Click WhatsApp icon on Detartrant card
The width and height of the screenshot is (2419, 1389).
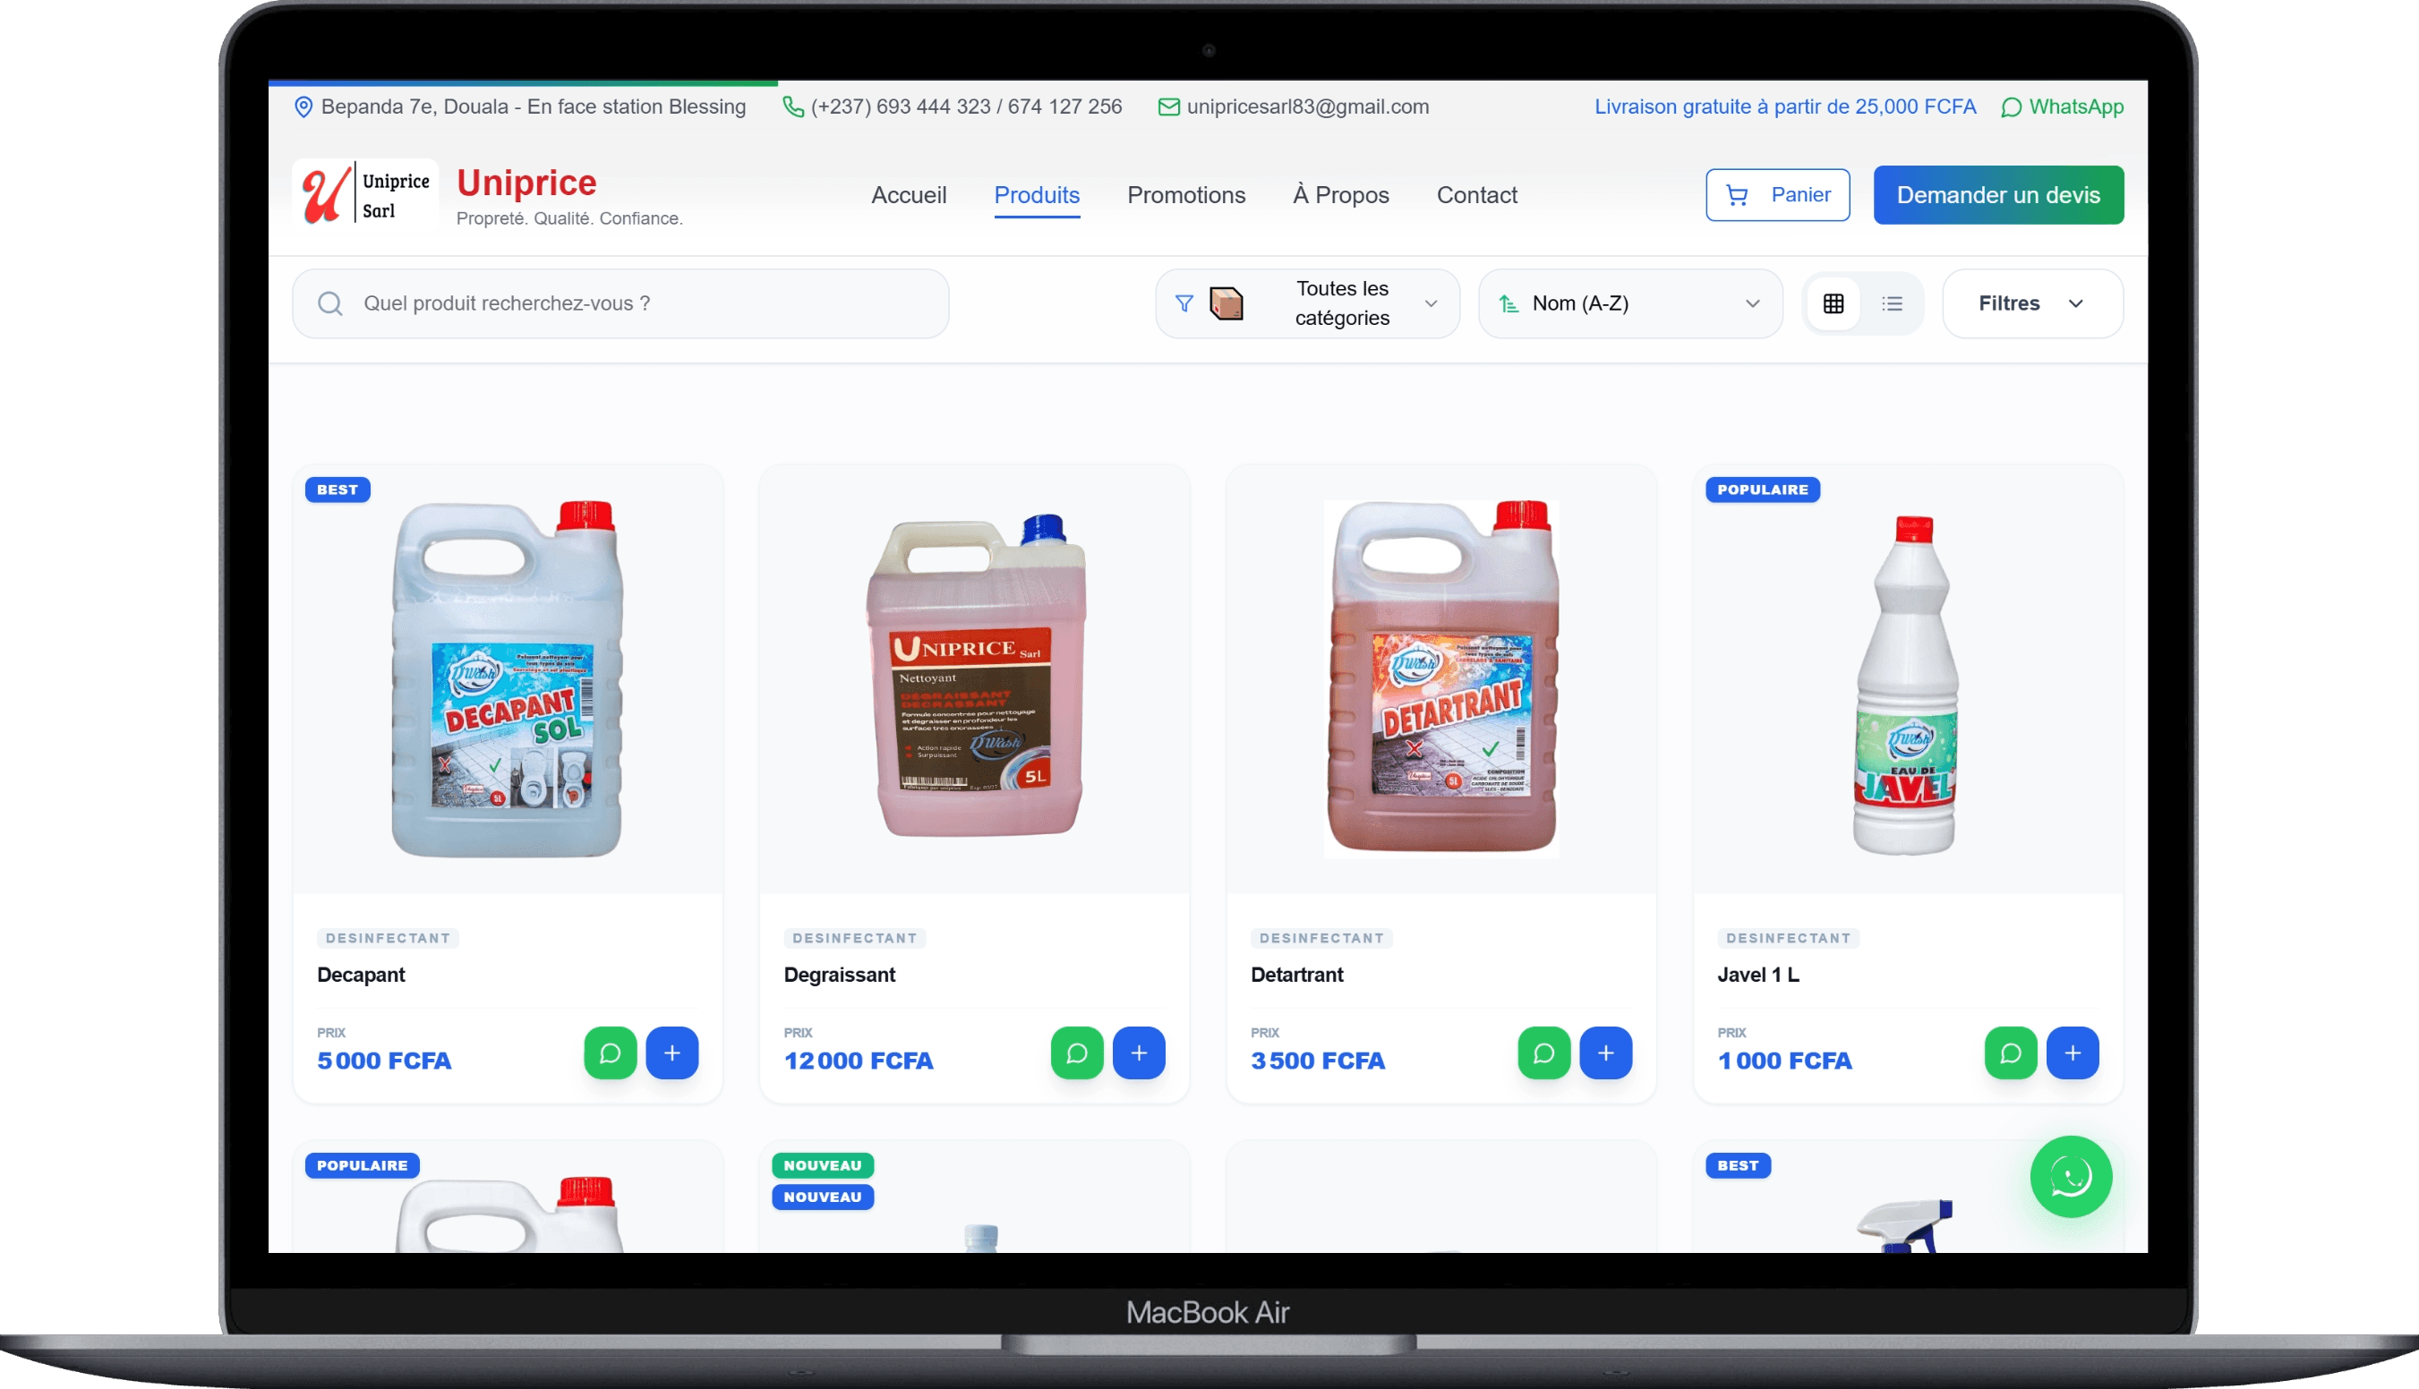(1543, 1052)
